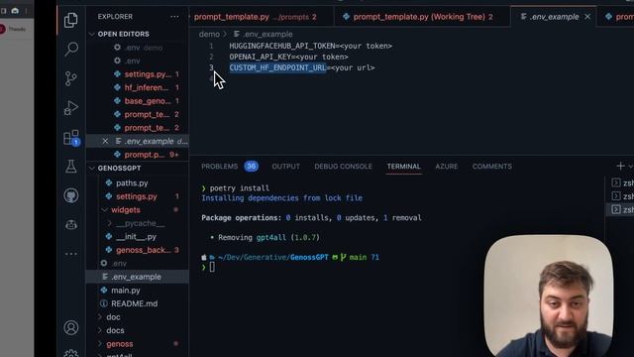Click OPENAI_API_KEY line in editor

tap(288, 57)
